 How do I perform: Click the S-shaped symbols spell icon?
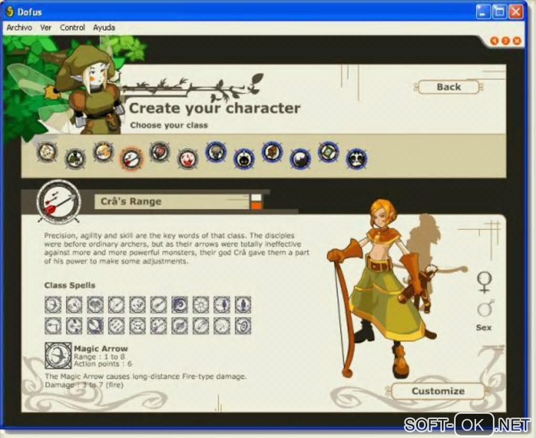point(138,304)
